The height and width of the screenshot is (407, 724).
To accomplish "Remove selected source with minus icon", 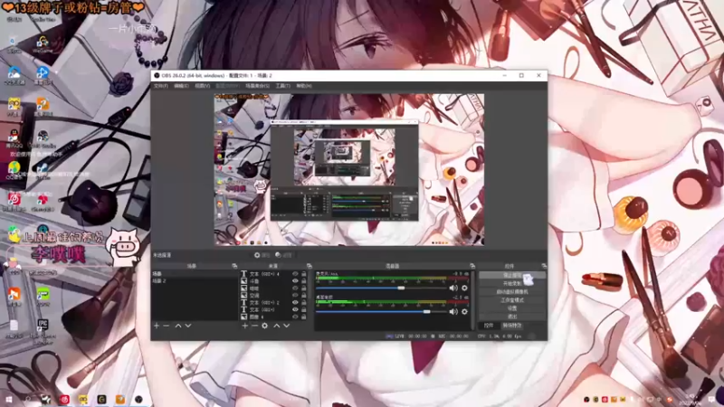I will click(254, 326).
